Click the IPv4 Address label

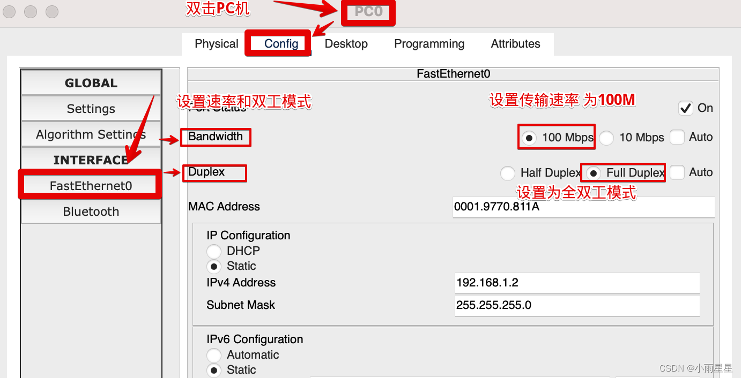(x=241, y=283)
